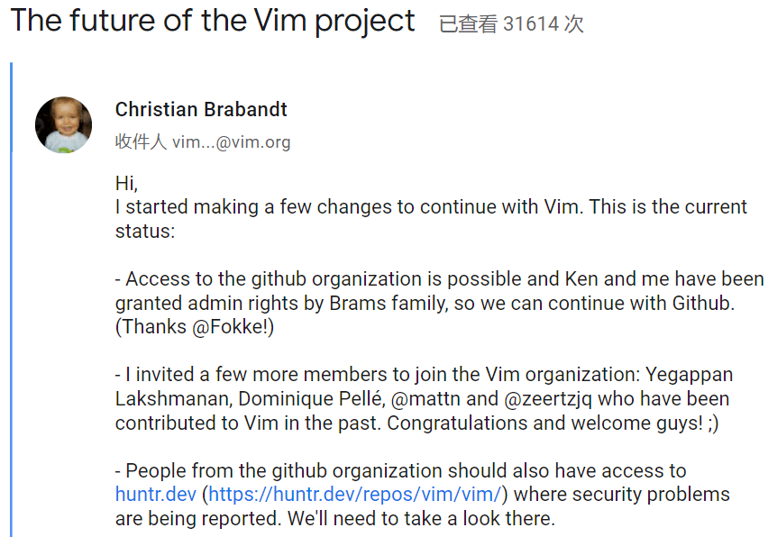
Task: Open the blue huntr.dev link
Action: pyautogui.click(x=155, y=494)
